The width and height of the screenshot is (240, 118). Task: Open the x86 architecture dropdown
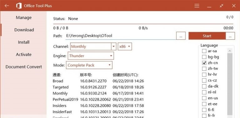coord(125,47)
